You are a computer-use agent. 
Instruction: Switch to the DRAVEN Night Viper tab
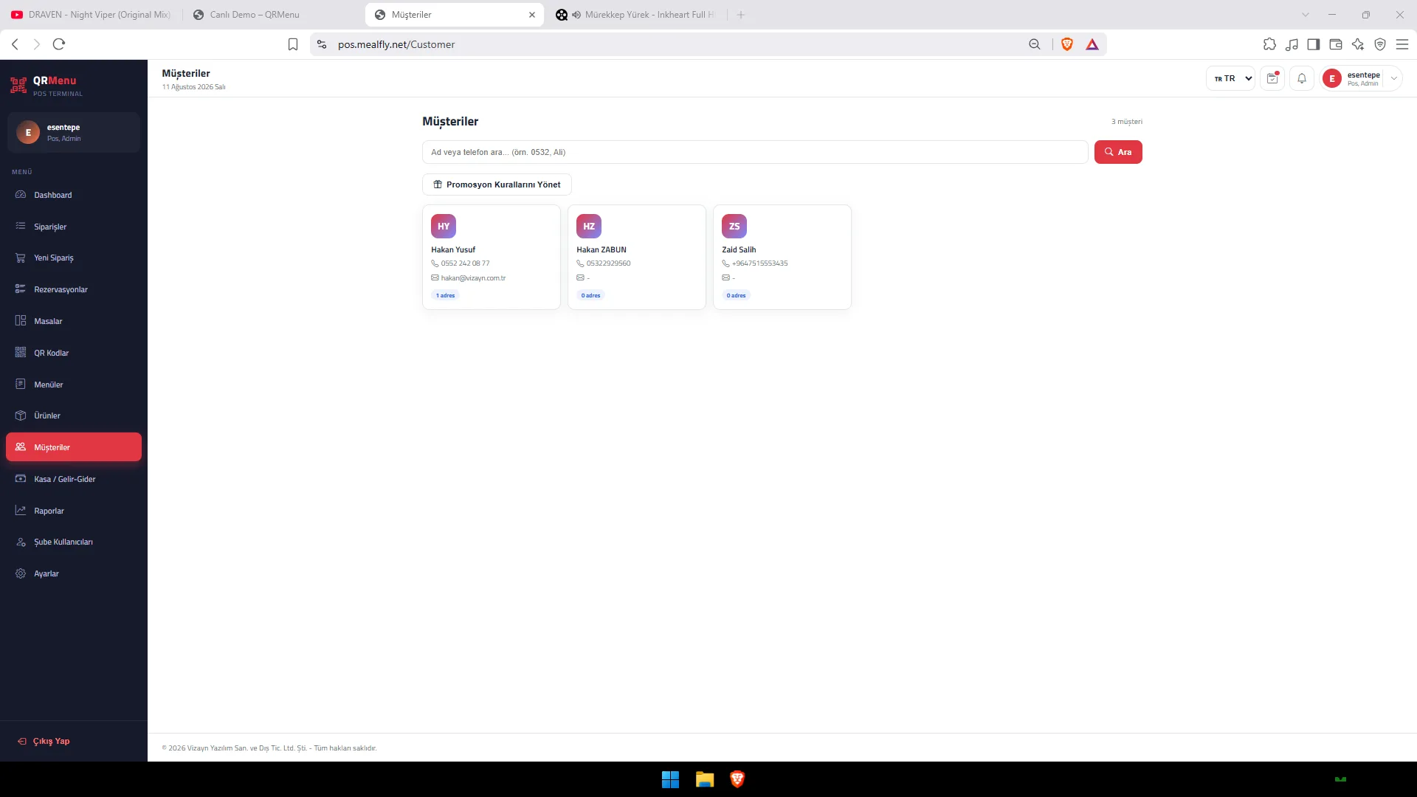tap(92, 15)
